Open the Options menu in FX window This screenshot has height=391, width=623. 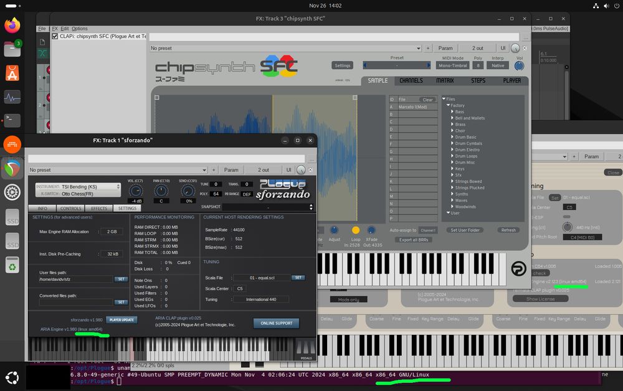[80, 29]
